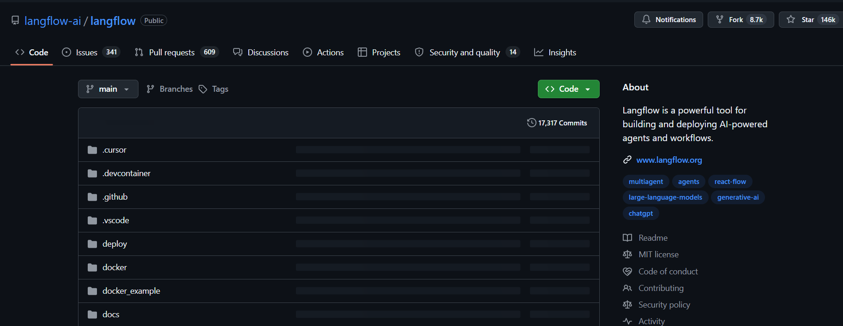Viewport: 843px width, 326px height.
Task: Open the docs folder
Action: pos(111,314)
